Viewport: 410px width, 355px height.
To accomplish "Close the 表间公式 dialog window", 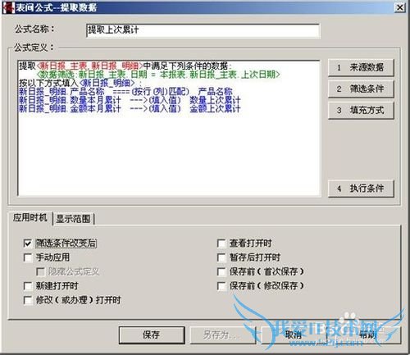I will click(399, 7).
